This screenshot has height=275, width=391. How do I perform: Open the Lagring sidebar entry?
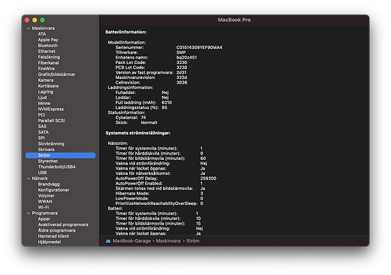pyautogui.click(x=46, y=92)
